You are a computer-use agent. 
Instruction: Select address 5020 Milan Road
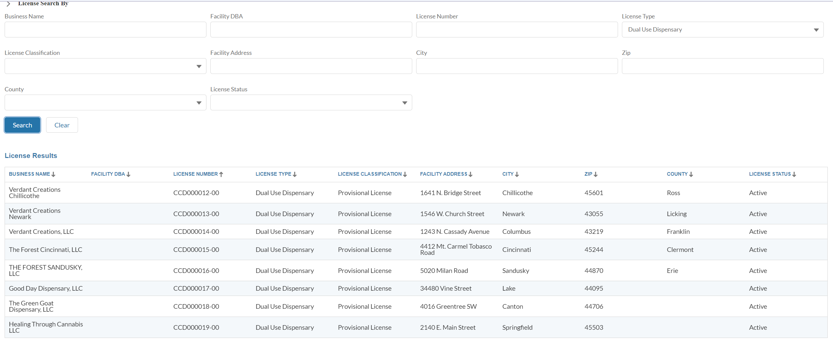coord(444,271)
